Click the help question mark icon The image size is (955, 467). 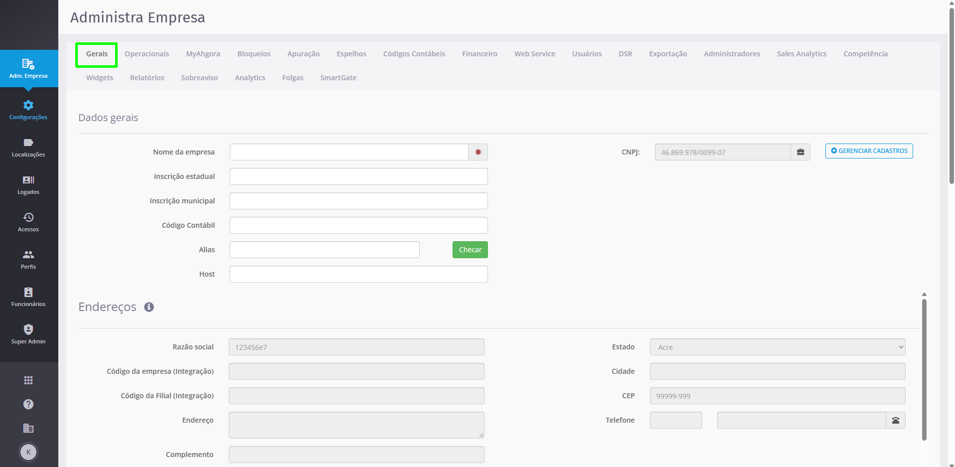point(28,404)
